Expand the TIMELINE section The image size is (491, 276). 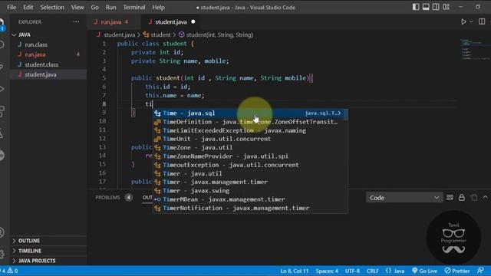click(48, 251)
